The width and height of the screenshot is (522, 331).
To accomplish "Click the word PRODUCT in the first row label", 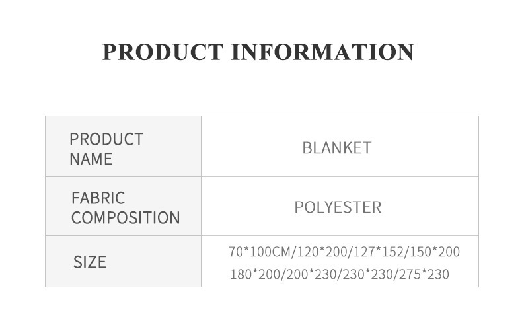I will click(x=106, y=139).
